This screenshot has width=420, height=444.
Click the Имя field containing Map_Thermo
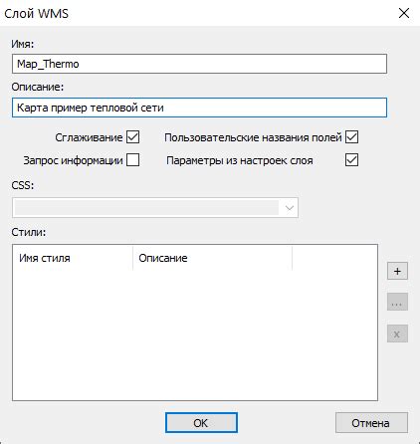click(x=199, y=64)
